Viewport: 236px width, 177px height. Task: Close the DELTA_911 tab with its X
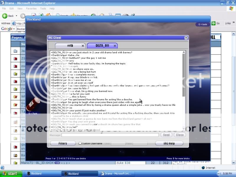tap(115, 46)
